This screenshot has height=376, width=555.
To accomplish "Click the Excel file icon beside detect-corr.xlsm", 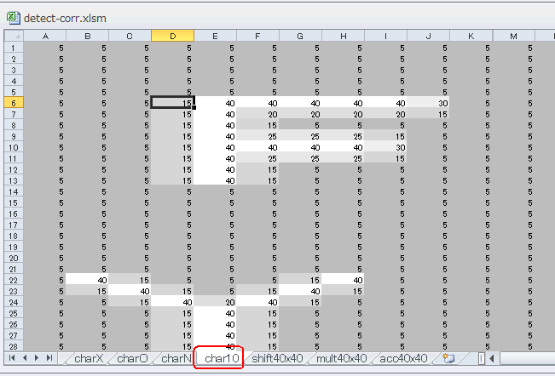I will point(14,18).
